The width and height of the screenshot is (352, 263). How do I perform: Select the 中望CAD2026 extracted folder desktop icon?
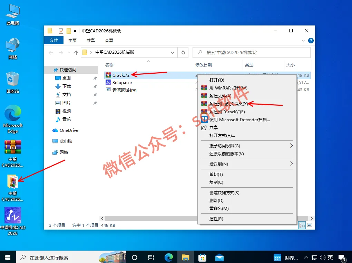[13, 188]
